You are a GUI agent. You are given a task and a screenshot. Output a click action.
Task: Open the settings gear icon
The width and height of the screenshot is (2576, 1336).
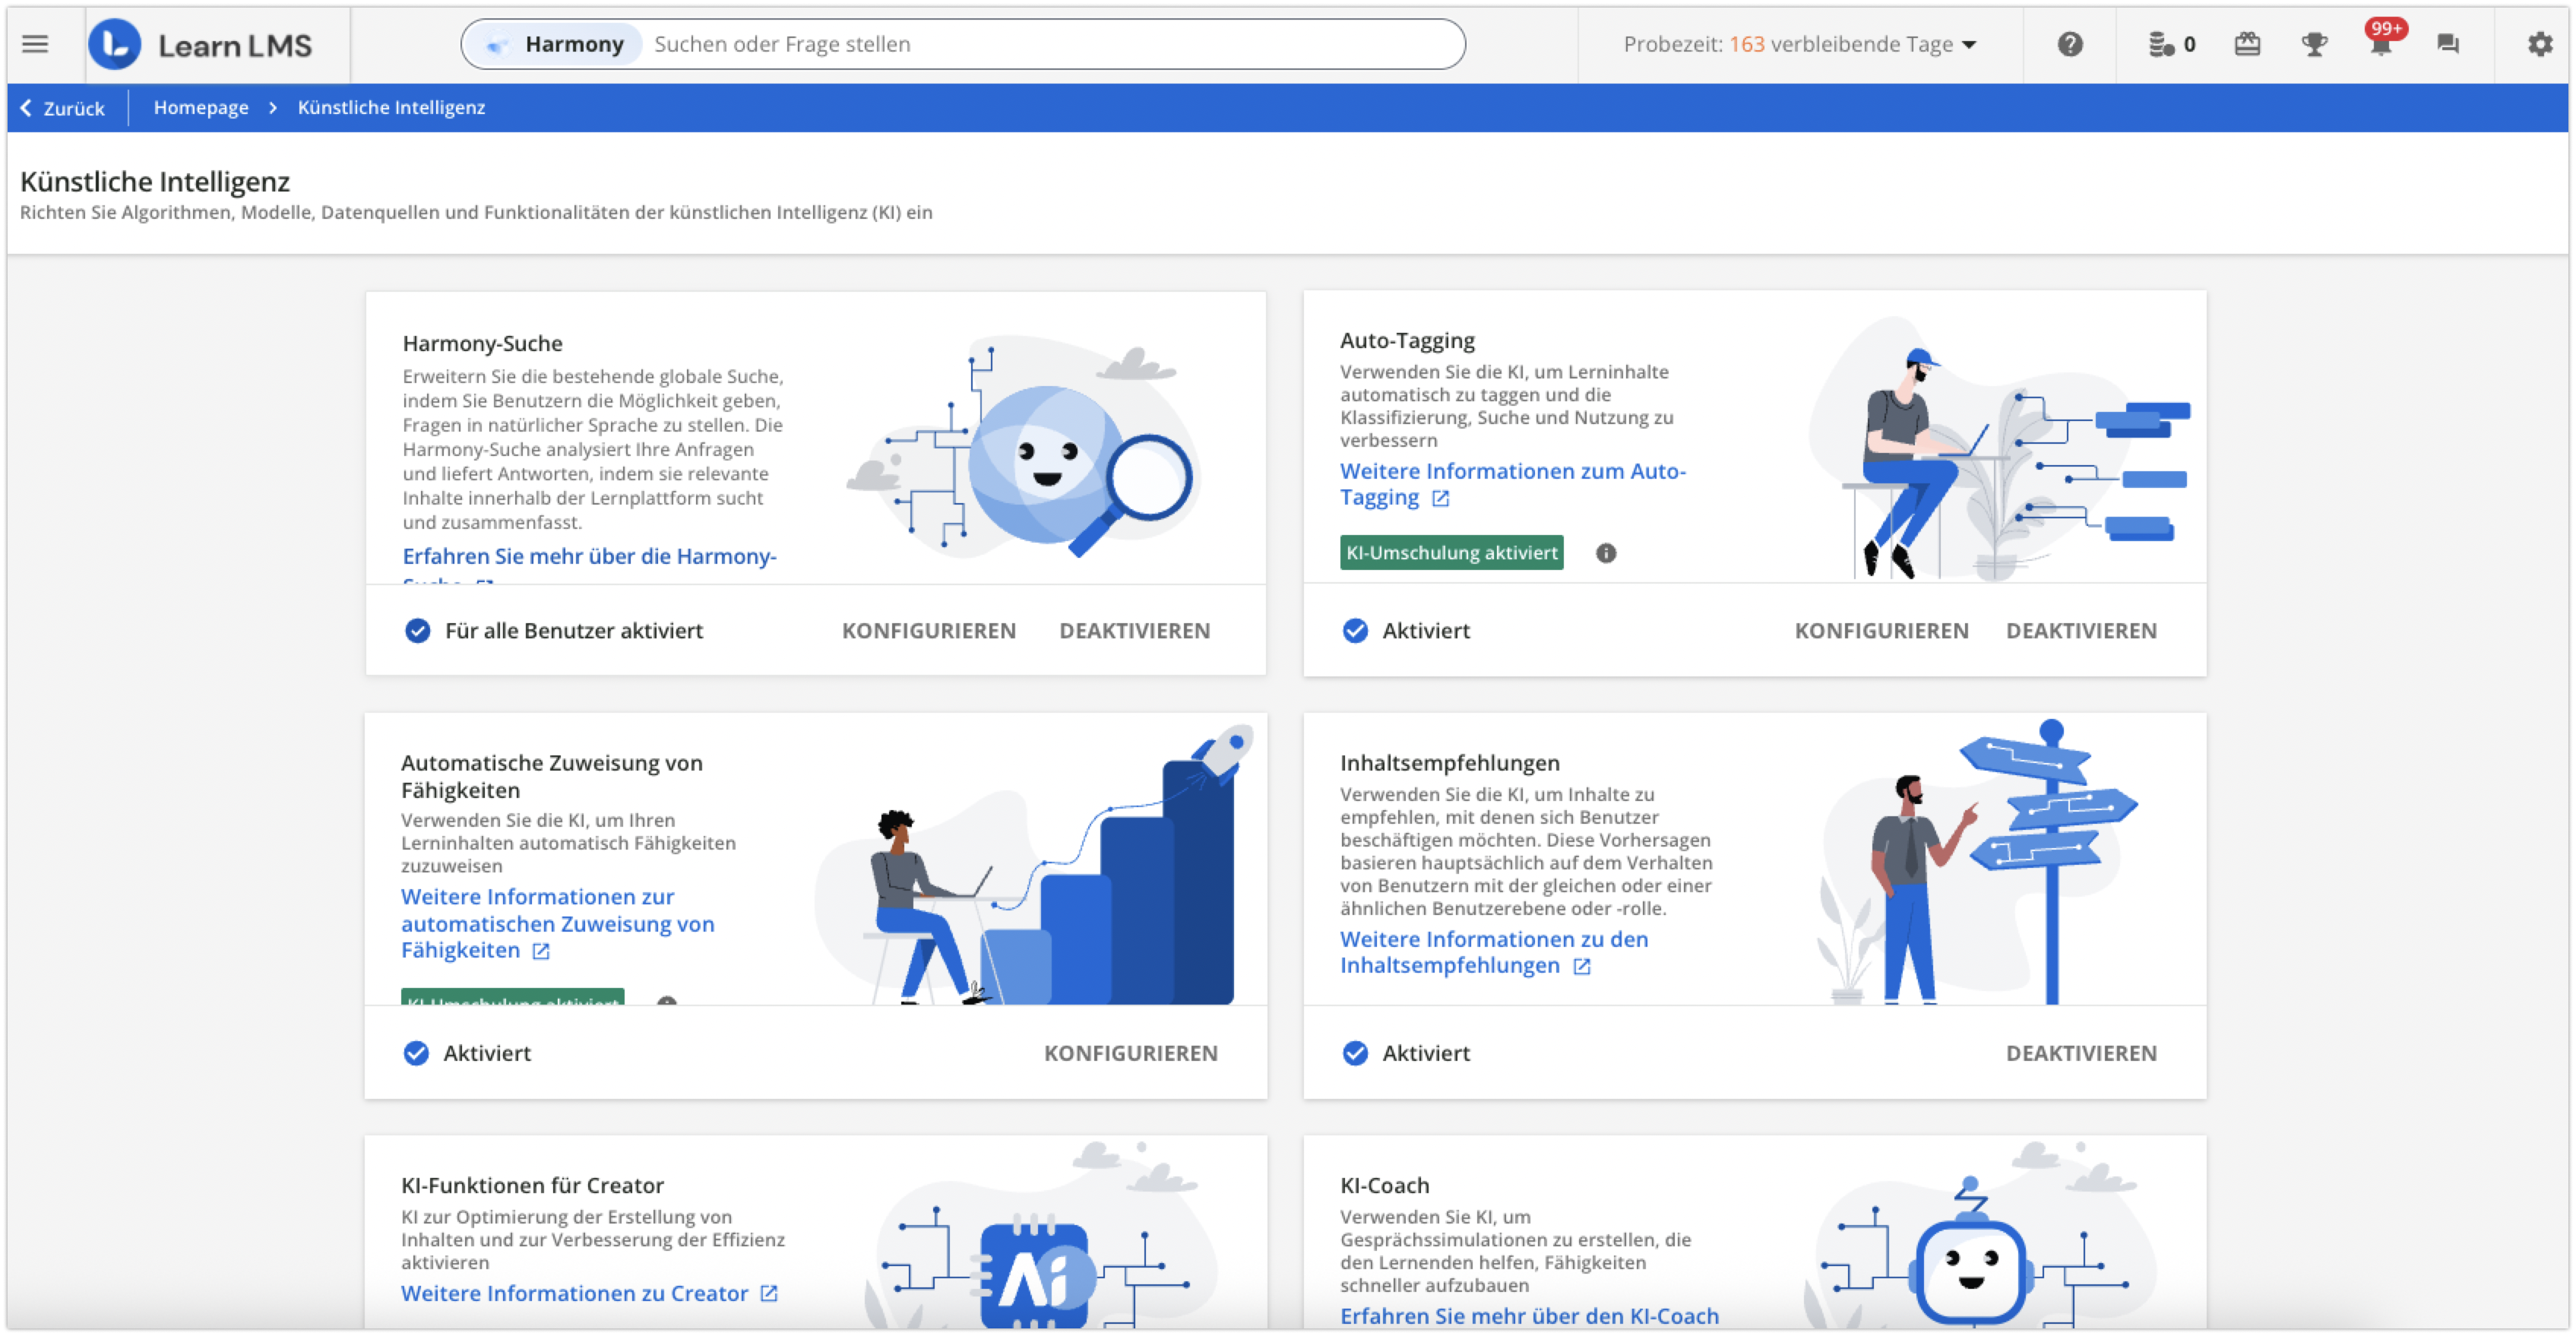click(2539, 44)
